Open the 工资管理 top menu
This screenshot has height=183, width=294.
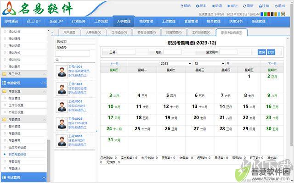[169, 22]
